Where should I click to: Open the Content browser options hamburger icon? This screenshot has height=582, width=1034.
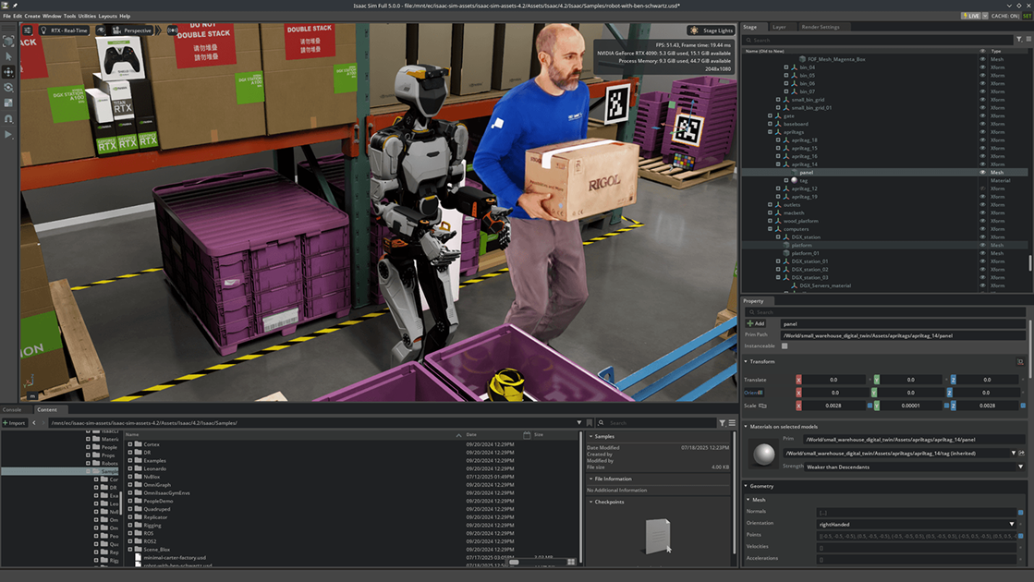click(x=731, y=422)
